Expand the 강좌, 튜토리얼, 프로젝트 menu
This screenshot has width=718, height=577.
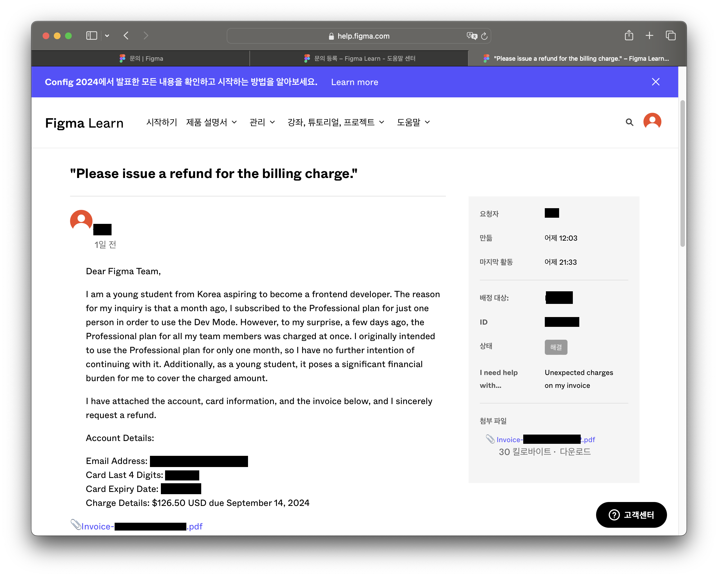click(336, 122)
